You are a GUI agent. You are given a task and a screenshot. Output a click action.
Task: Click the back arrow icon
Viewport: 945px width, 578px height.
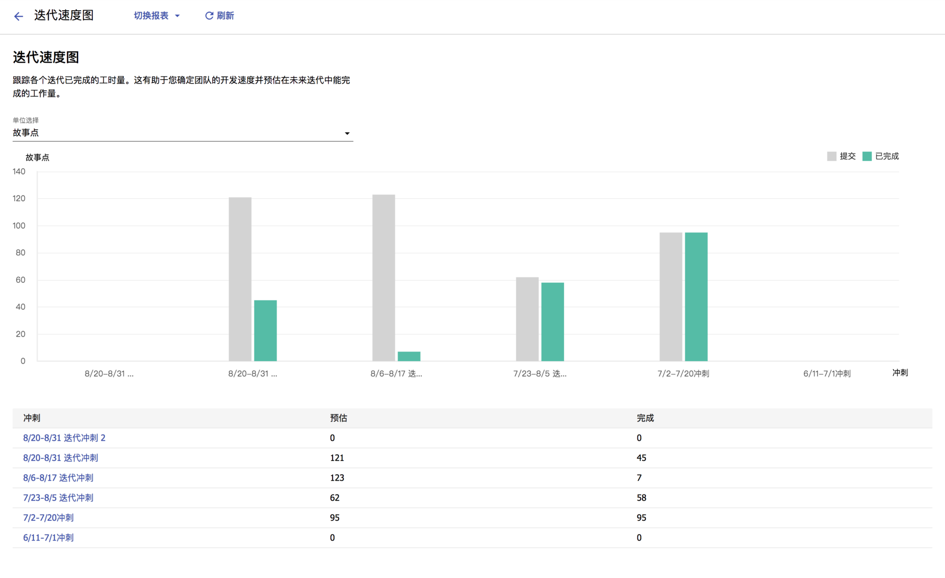19,16
